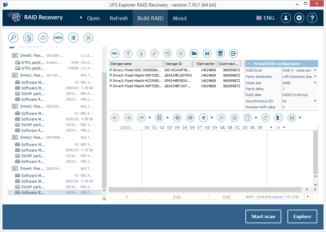
Task: Click the previous tag icon in hex toolbar
Action: (x=177, y=118)
